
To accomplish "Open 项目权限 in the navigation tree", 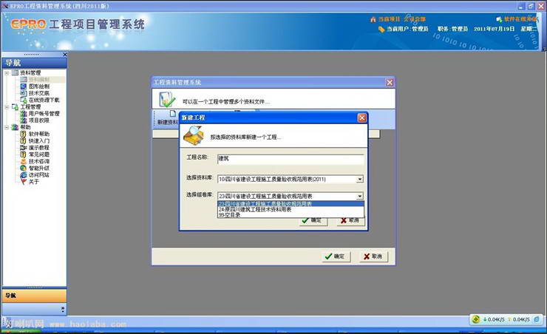I will pos(38,120).
